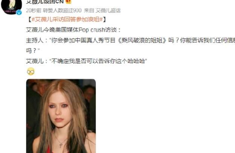The image size is (235, 153).
Task: Click the glasses emoji below the post text
Action: coord(31,72)
